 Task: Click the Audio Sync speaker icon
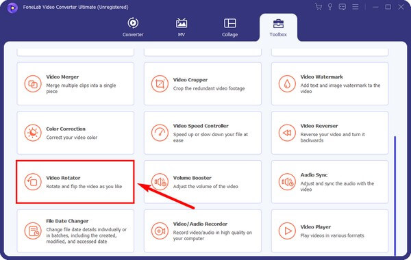(287, 182)
